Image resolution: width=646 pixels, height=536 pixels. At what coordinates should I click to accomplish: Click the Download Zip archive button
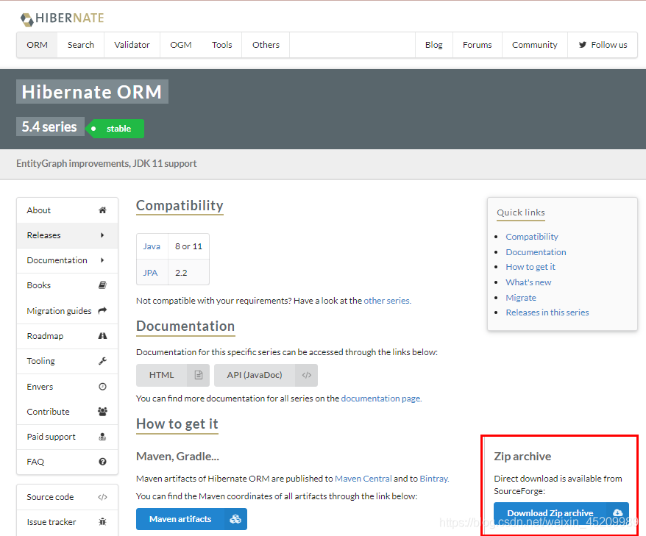pos(561,513)
